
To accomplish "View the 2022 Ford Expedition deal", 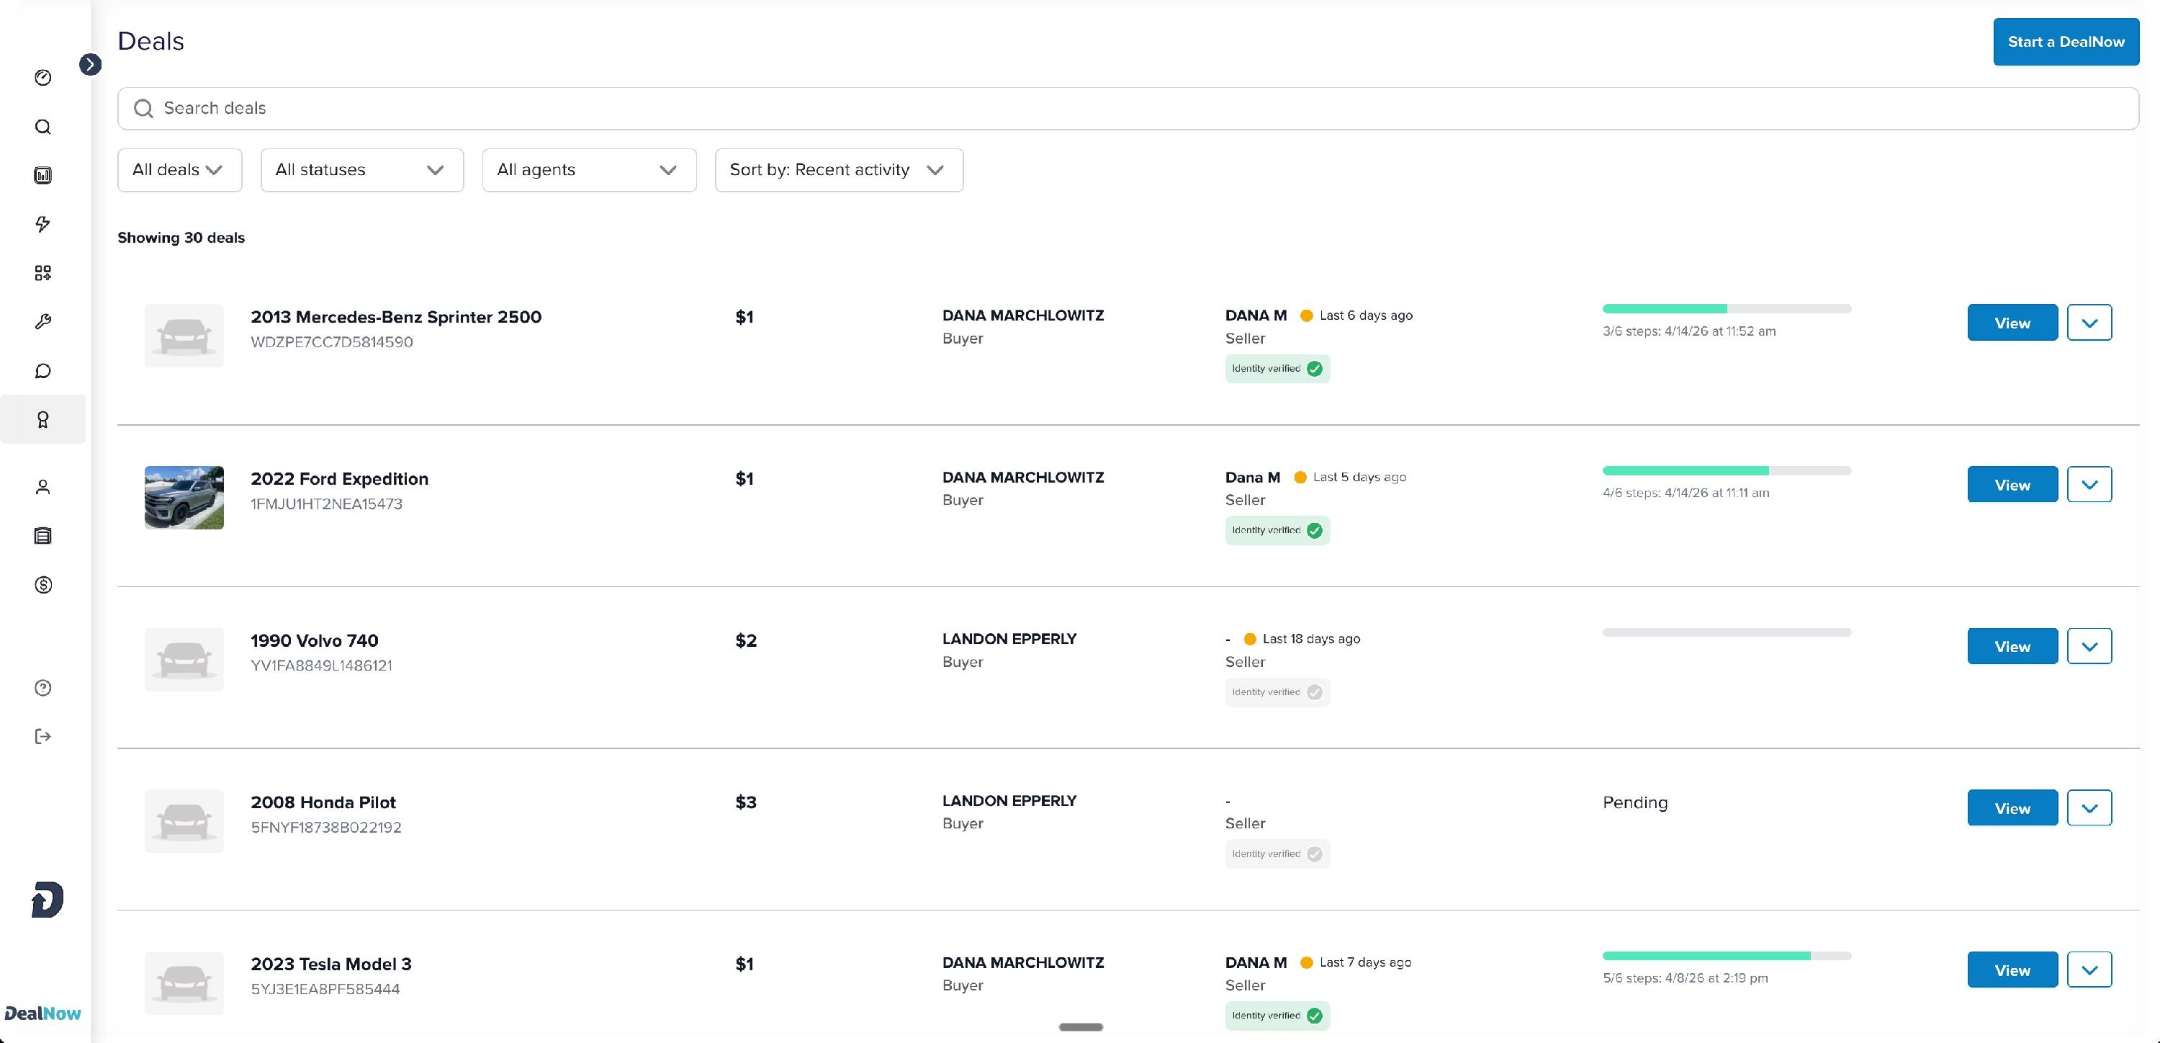I will [2012, 485].
